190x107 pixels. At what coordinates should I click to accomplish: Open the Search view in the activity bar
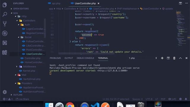point(5,14)
